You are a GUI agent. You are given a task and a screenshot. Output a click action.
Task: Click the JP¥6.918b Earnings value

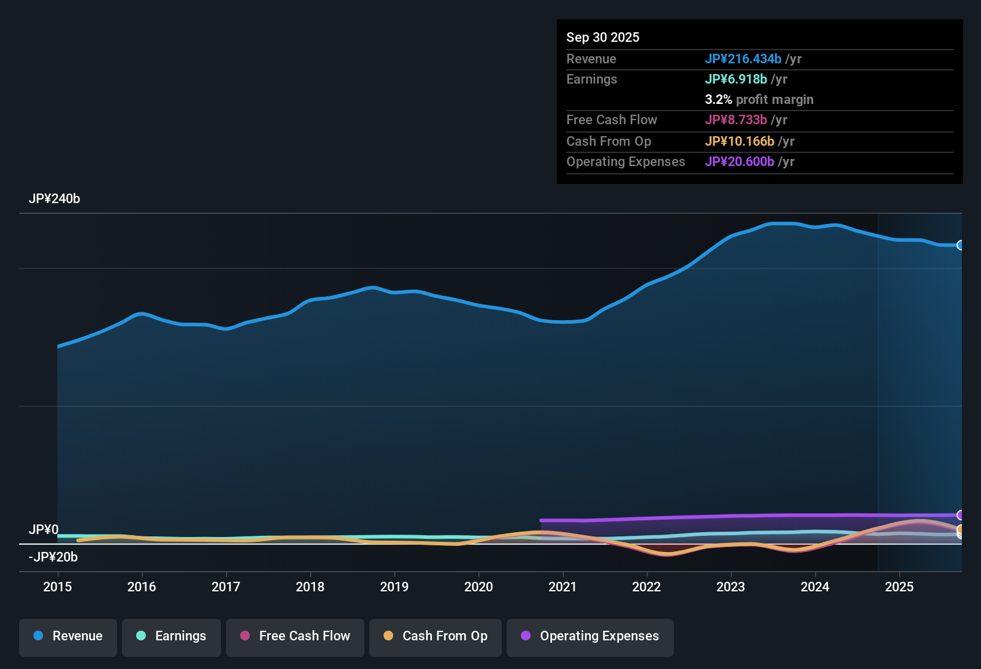(737, 79)
